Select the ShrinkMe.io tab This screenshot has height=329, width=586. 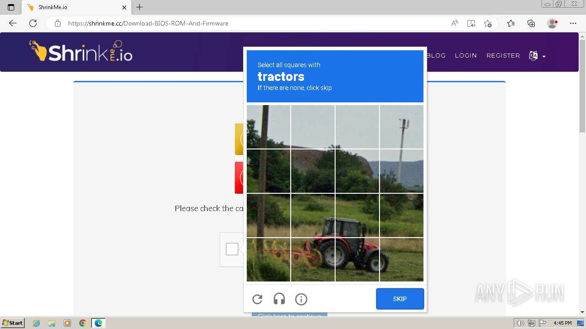pyautogui.click(x=76, y=7)
